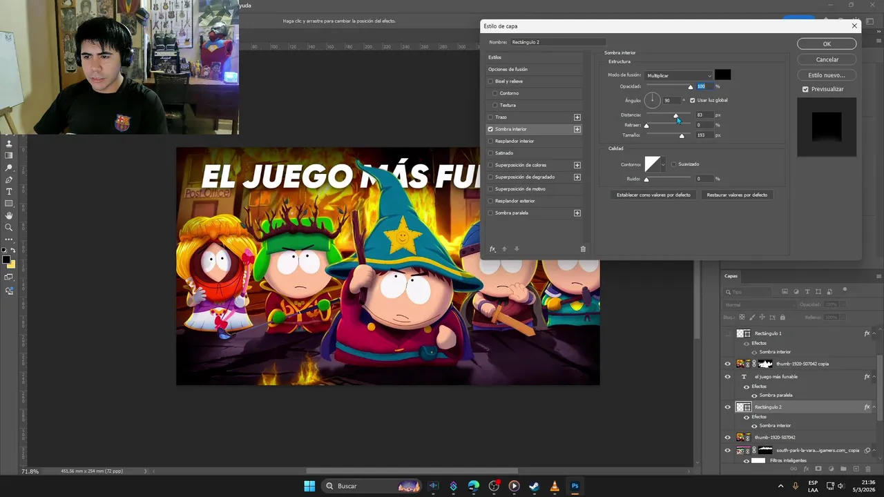This screenshot has height=497, width=884.
Task: Open Contorno curve picker dropdown arrow
Action: pyautogui.click(x=663, y=164)
